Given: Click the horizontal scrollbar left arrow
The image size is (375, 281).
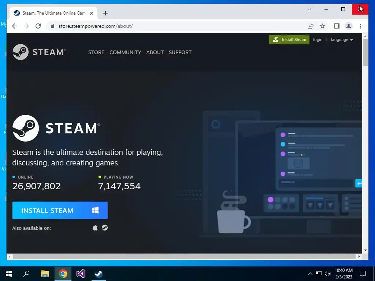Looking at the screenshot, I should [10, 256].
